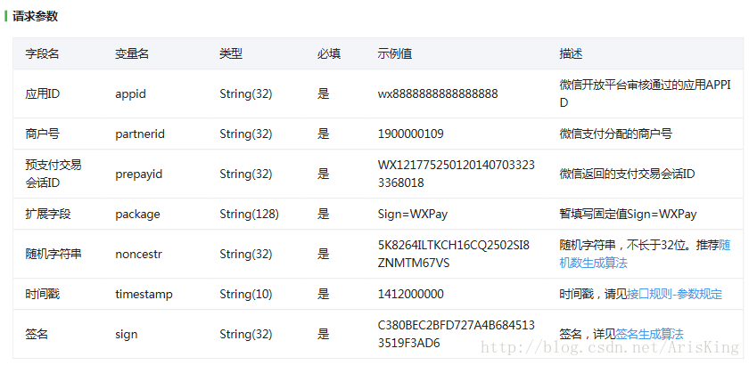Click the 字段名 column header
This screenshot has height=365, width=749.
click(x=42, y=54)
